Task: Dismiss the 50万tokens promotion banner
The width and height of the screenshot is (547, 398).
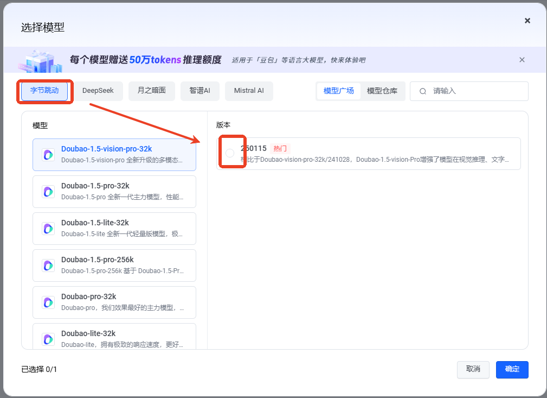Action: (522, 60)
